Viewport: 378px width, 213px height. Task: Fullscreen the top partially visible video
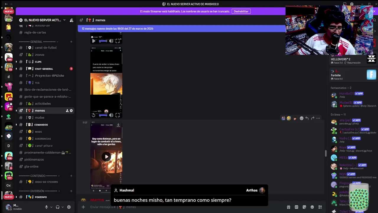coord(118,41)
